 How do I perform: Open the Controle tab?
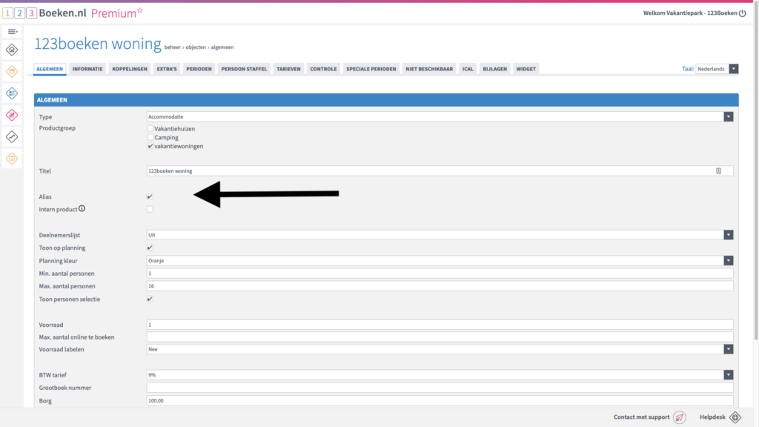coord(323,69)
